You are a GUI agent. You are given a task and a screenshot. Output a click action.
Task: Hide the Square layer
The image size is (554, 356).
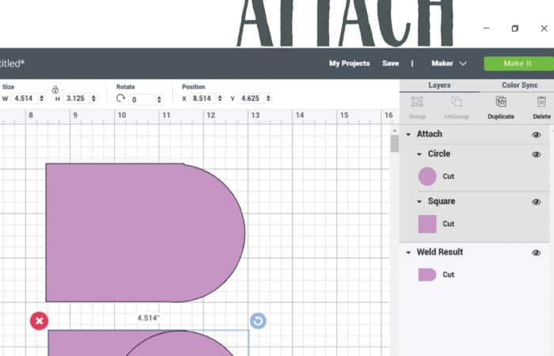[537, 202]
